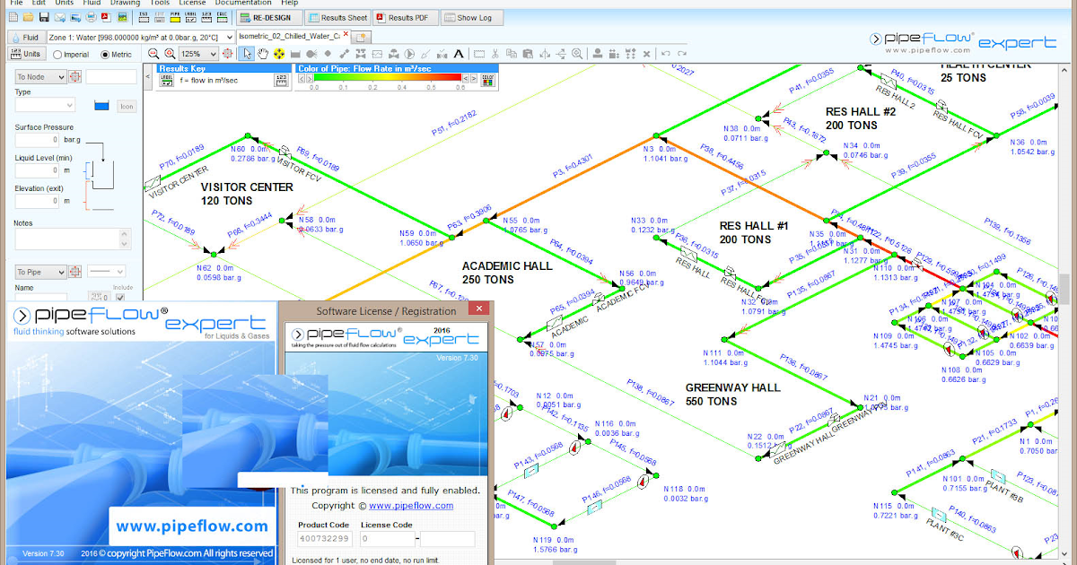Open the To Node dropdown

(x=40, y=77)
